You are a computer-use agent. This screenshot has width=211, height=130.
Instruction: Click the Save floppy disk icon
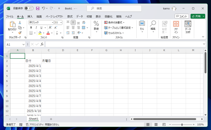pos(38,8)
